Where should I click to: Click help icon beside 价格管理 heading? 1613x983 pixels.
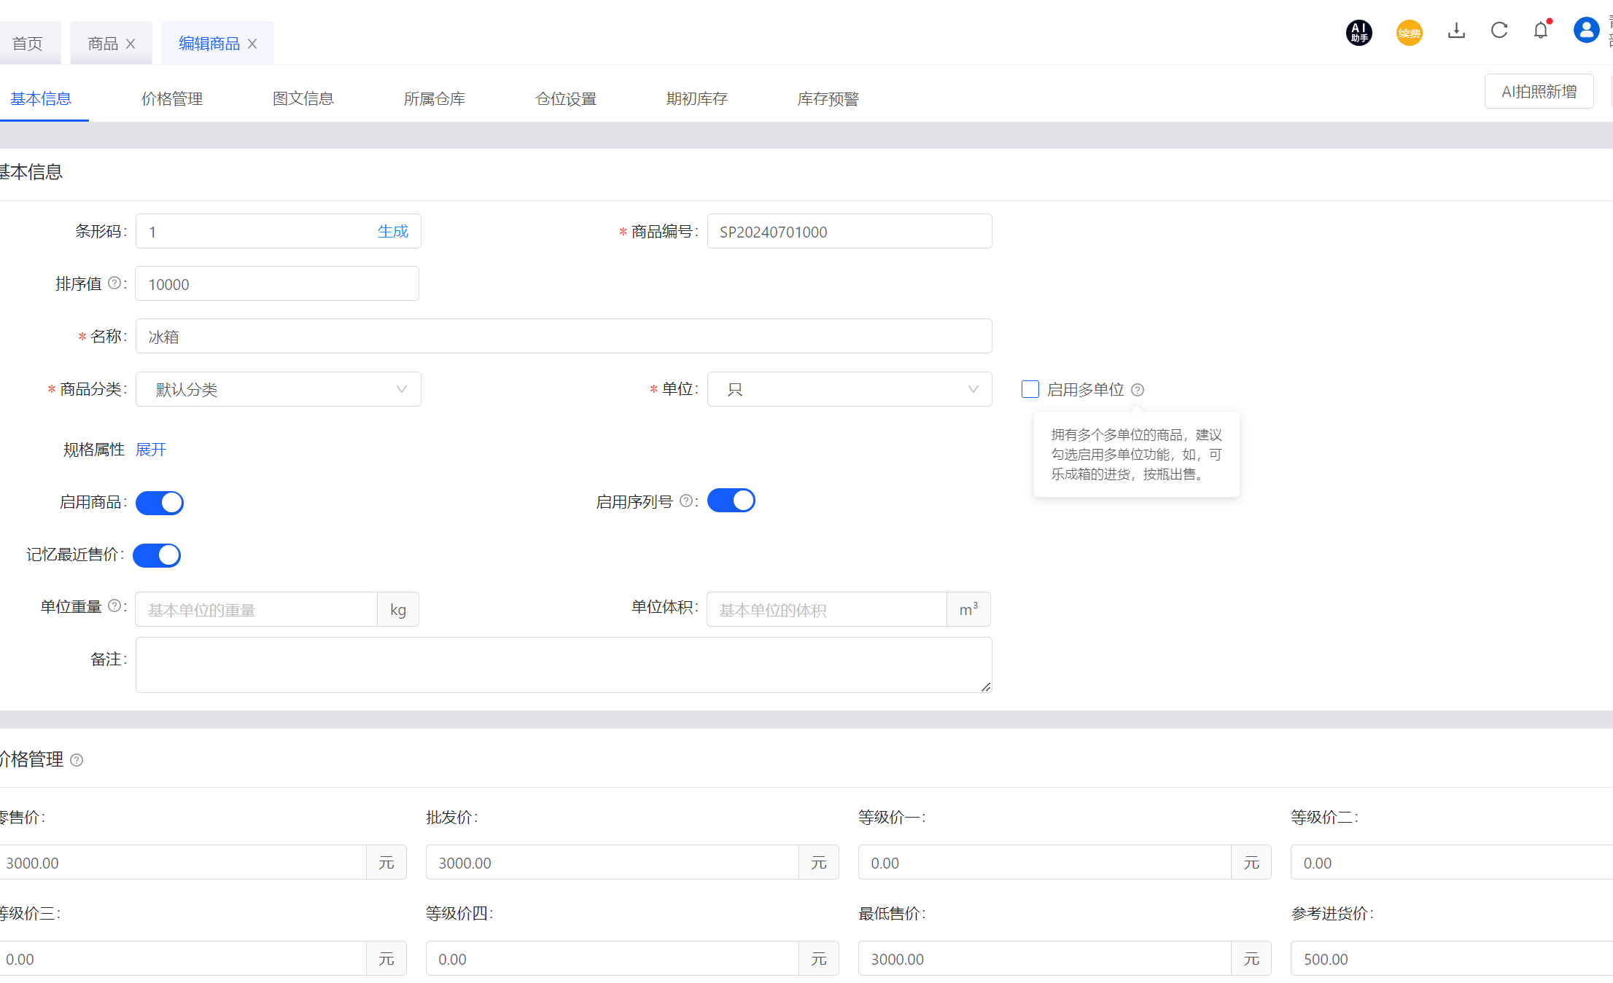[x=77, y=760]
